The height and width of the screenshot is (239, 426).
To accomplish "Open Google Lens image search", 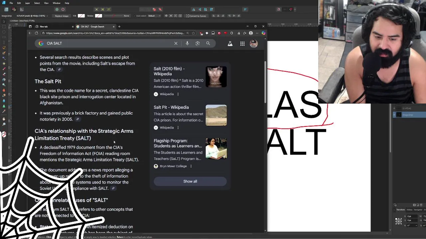I will point(198,43).
